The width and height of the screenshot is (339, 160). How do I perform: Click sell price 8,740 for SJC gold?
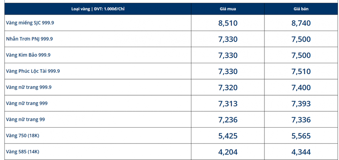pos(301,23)
